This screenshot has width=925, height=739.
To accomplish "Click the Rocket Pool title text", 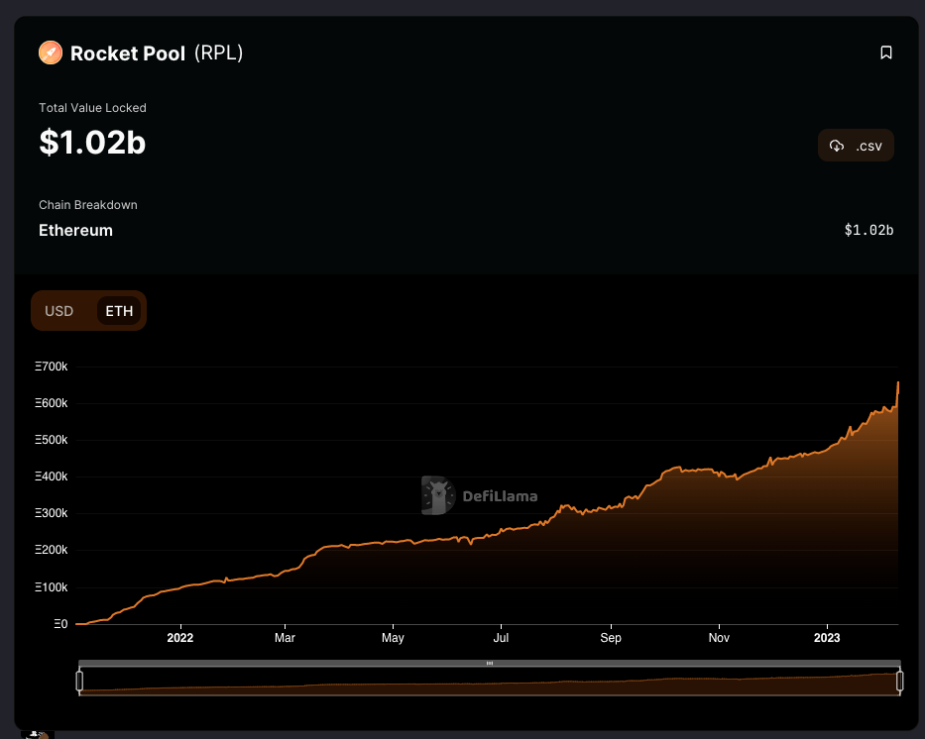I will pyautogui.click(x=128, y=53).
